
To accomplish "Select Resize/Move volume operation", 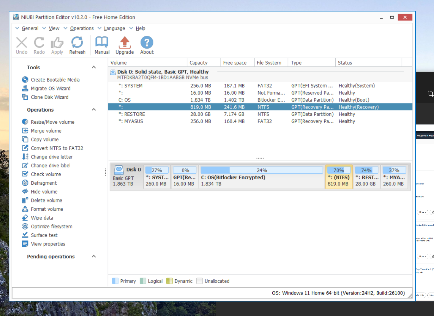I will coord(53,122).
